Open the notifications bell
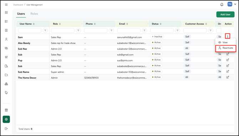Image resolution: width=239 pixels, height=136 pixels. (222, 4)
